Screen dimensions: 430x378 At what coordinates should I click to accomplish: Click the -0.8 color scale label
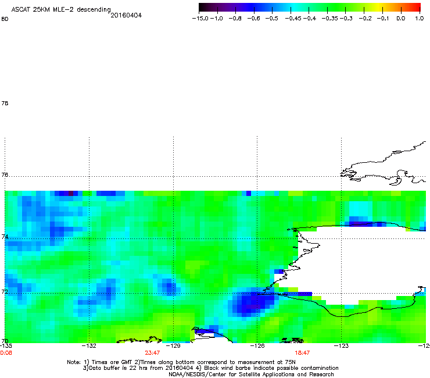(x=235, y=19)
